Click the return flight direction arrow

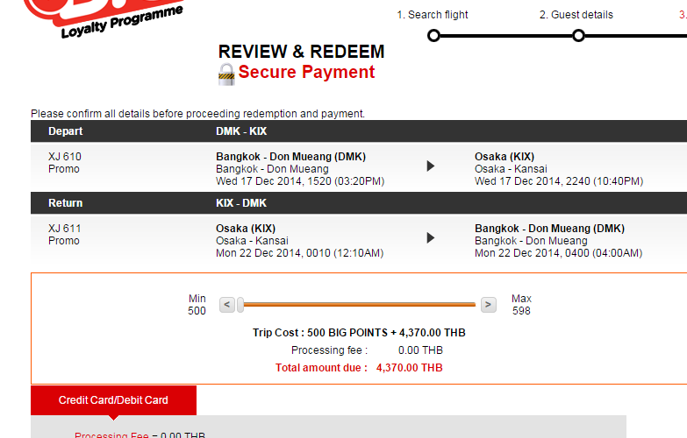click(431, 237)
